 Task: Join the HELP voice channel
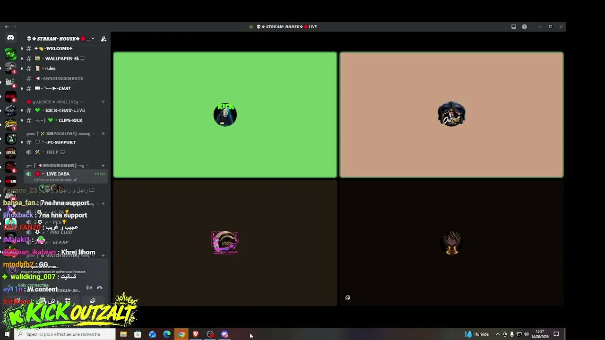point(66,152)
